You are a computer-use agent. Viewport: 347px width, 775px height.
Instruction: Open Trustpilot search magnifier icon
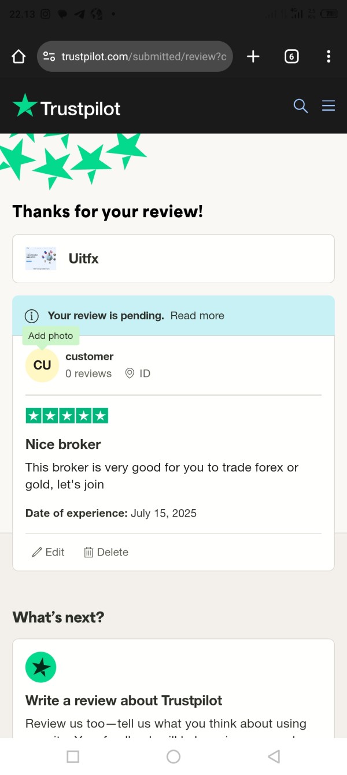(301, 106)
